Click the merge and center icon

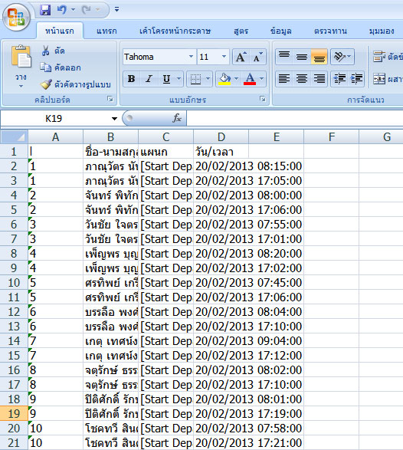[x=379, y=79]
